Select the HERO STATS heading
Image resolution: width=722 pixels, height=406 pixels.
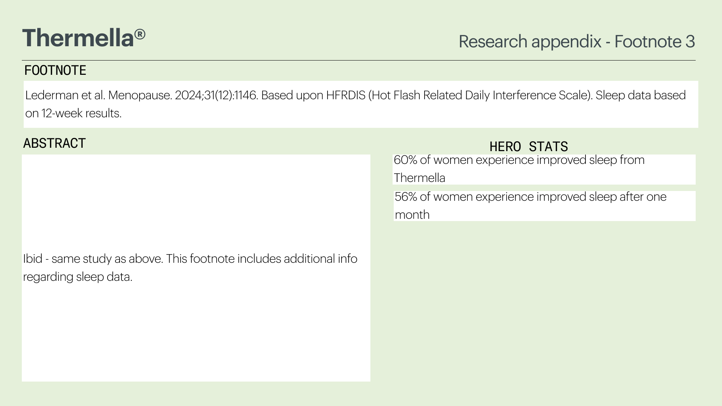tap(529, 147)
